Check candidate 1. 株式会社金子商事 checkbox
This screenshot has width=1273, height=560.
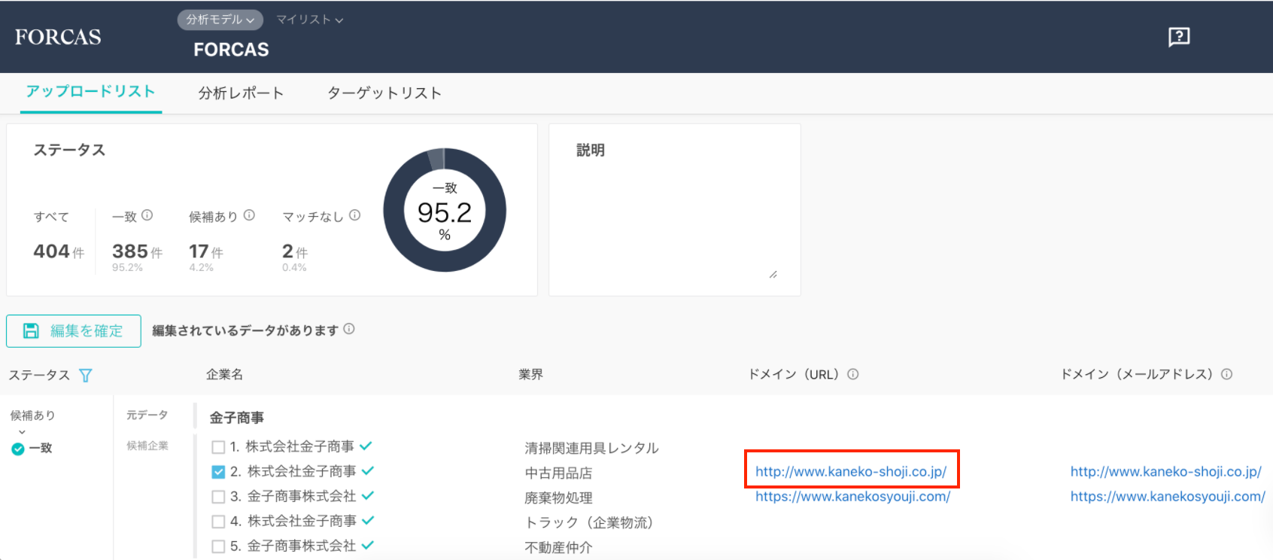point(218,447)
